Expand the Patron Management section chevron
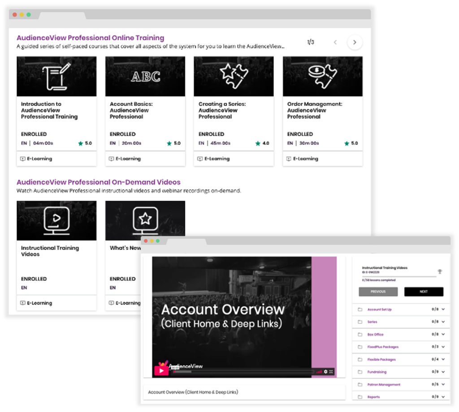The height and width of the screenshot is (412, 459). [x=443, y=385]
